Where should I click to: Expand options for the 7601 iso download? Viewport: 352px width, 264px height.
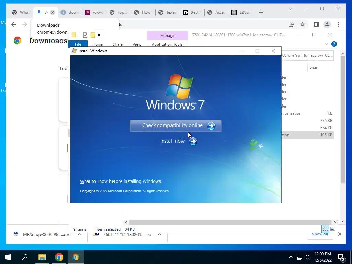(159, 234)
